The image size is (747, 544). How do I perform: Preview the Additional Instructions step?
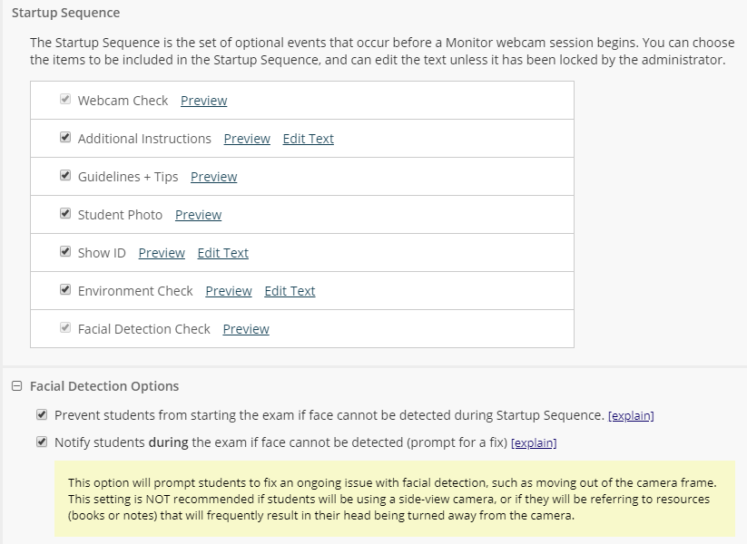(247, 139)
